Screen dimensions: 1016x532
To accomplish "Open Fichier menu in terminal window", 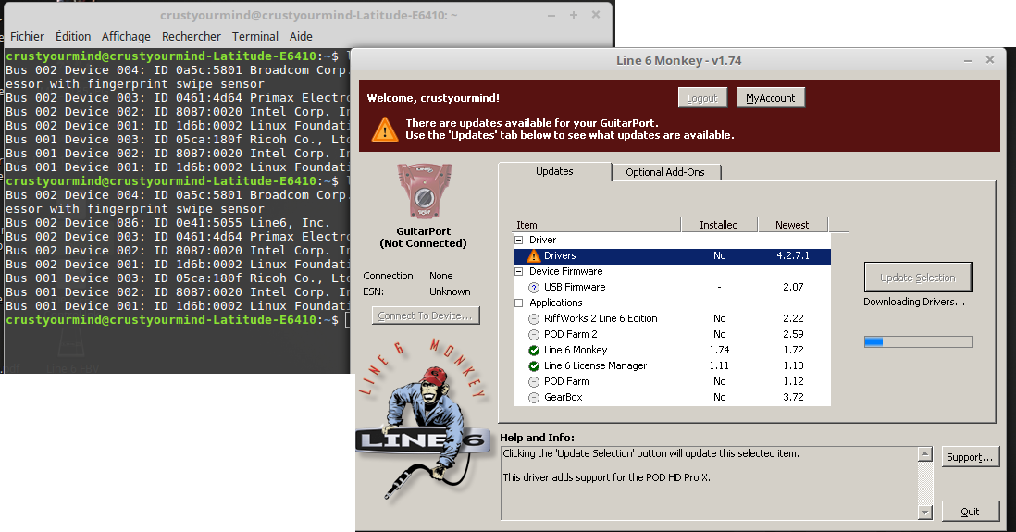I will pyautogui.click(x=27, y=37).
